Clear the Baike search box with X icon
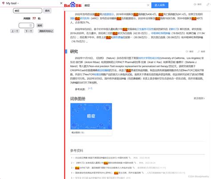Screen dimensions: 211x179 click(148, 5)
